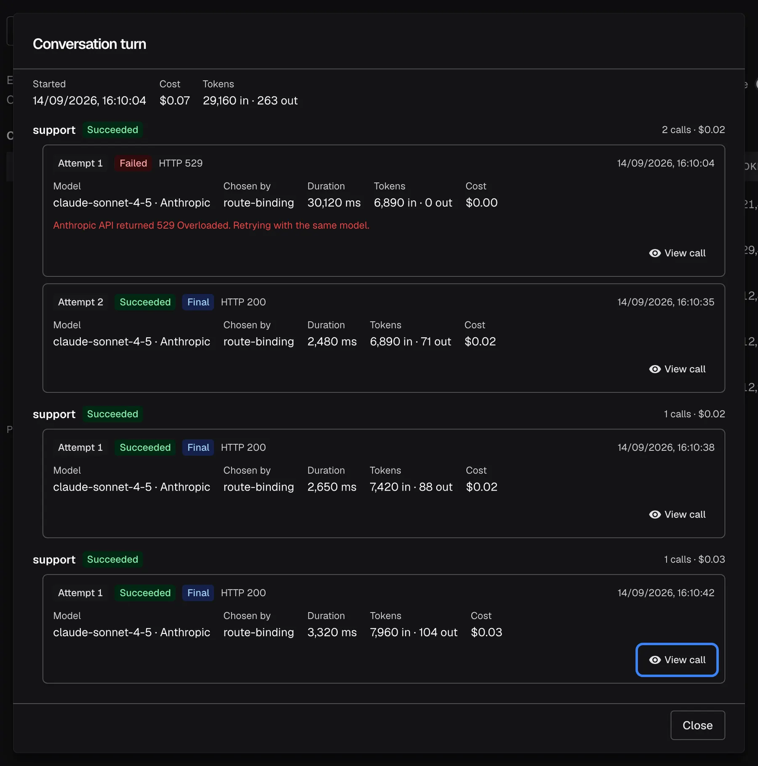
Task: Click the 2,480 ms duration value
Action: (332, 342)
